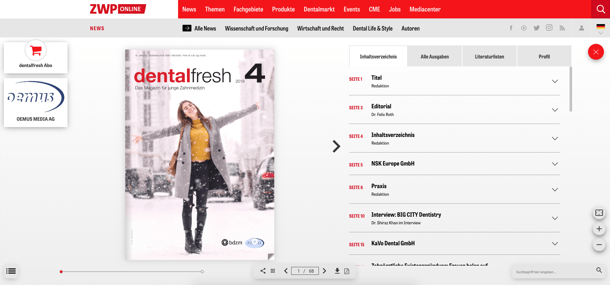Zoom in with the plus button
This screenshot has height=285, width=610.
tap(599, 229)
